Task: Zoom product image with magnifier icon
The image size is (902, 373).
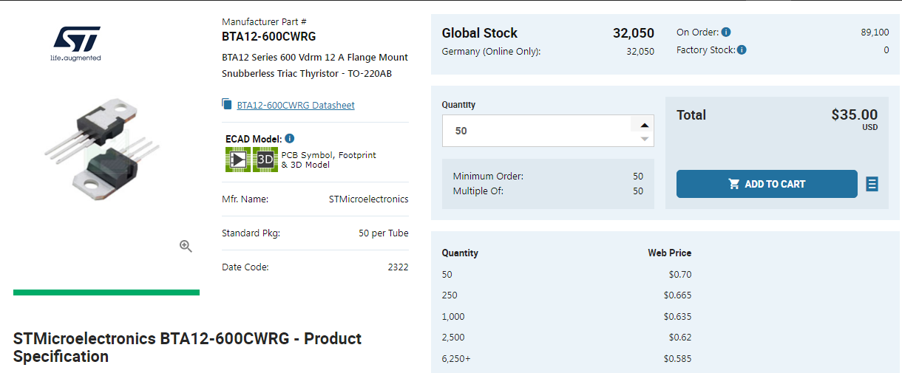Action: [186, 247]
